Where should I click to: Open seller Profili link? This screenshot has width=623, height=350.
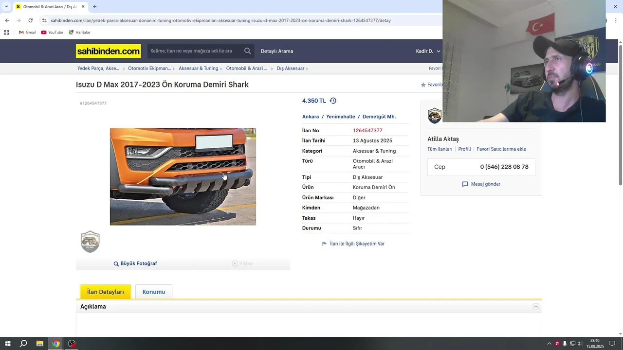click(464, 149)
